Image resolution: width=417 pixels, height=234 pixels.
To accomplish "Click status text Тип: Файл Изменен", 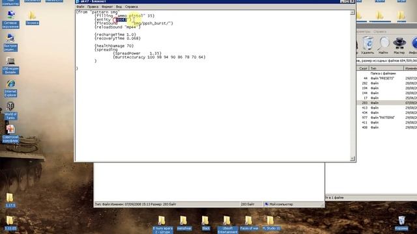I will point(136,204).
